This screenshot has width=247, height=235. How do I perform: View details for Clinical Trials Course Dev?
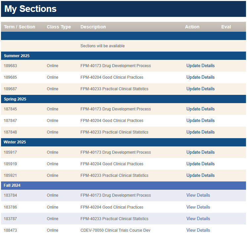198,230
